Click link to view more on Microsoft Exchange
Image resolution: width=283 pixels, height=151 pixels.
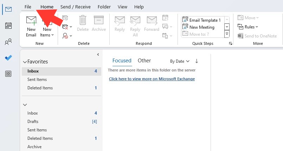(x=152, y=79)
